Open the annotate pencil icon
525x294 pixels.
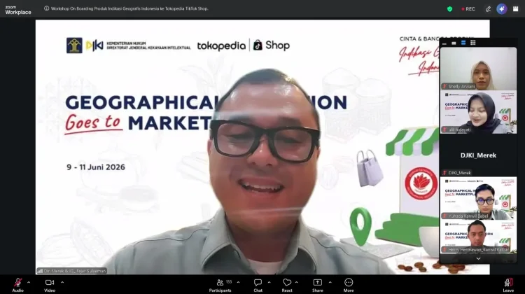click(488, 9)
